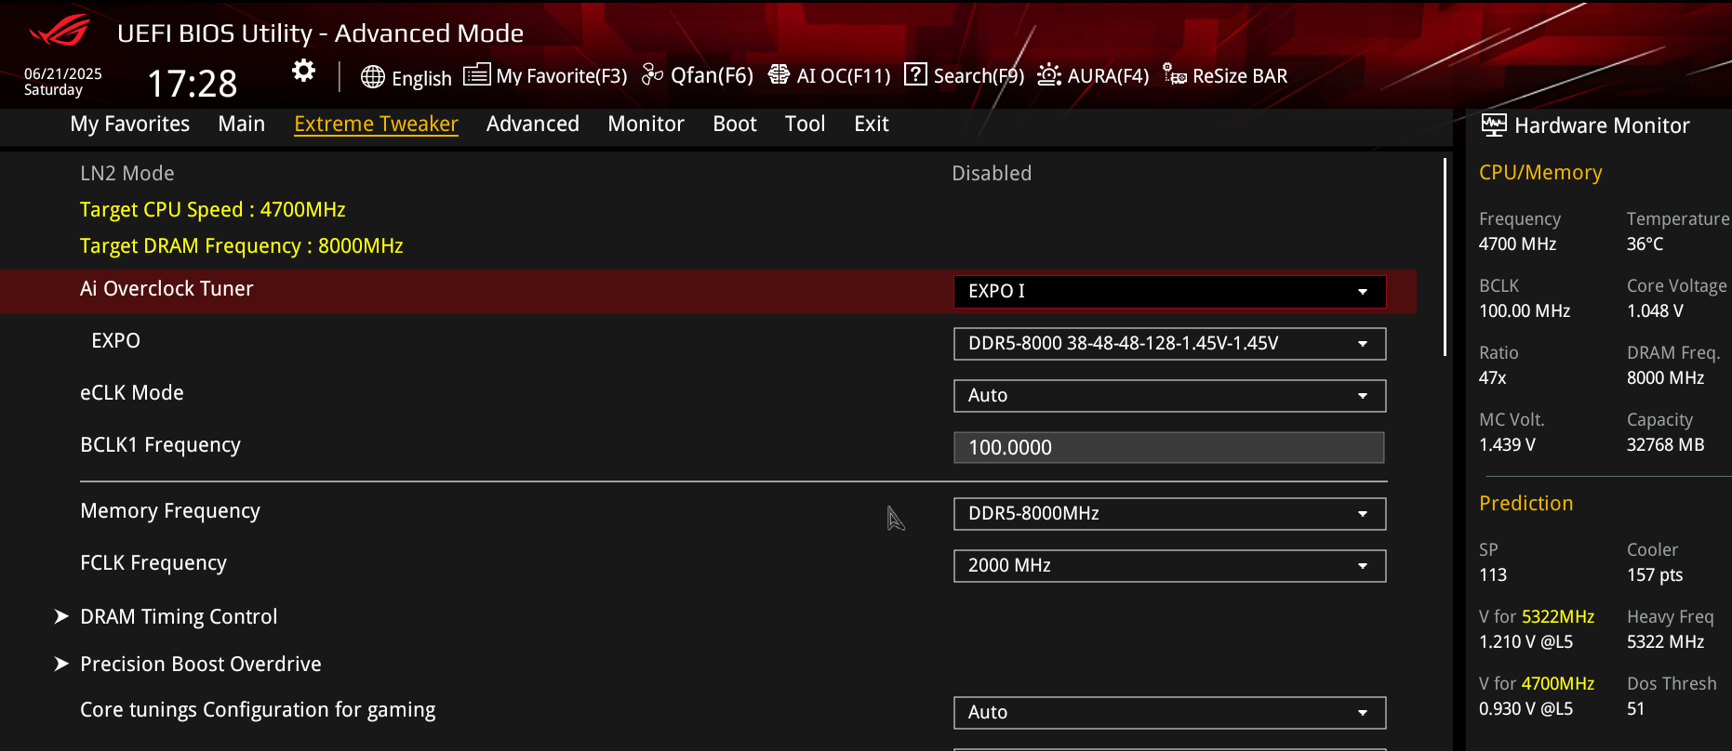Screen dimensions: 1732x751
Task: Click the settings list scrollbar
Action: click(x=1445, y=257)
